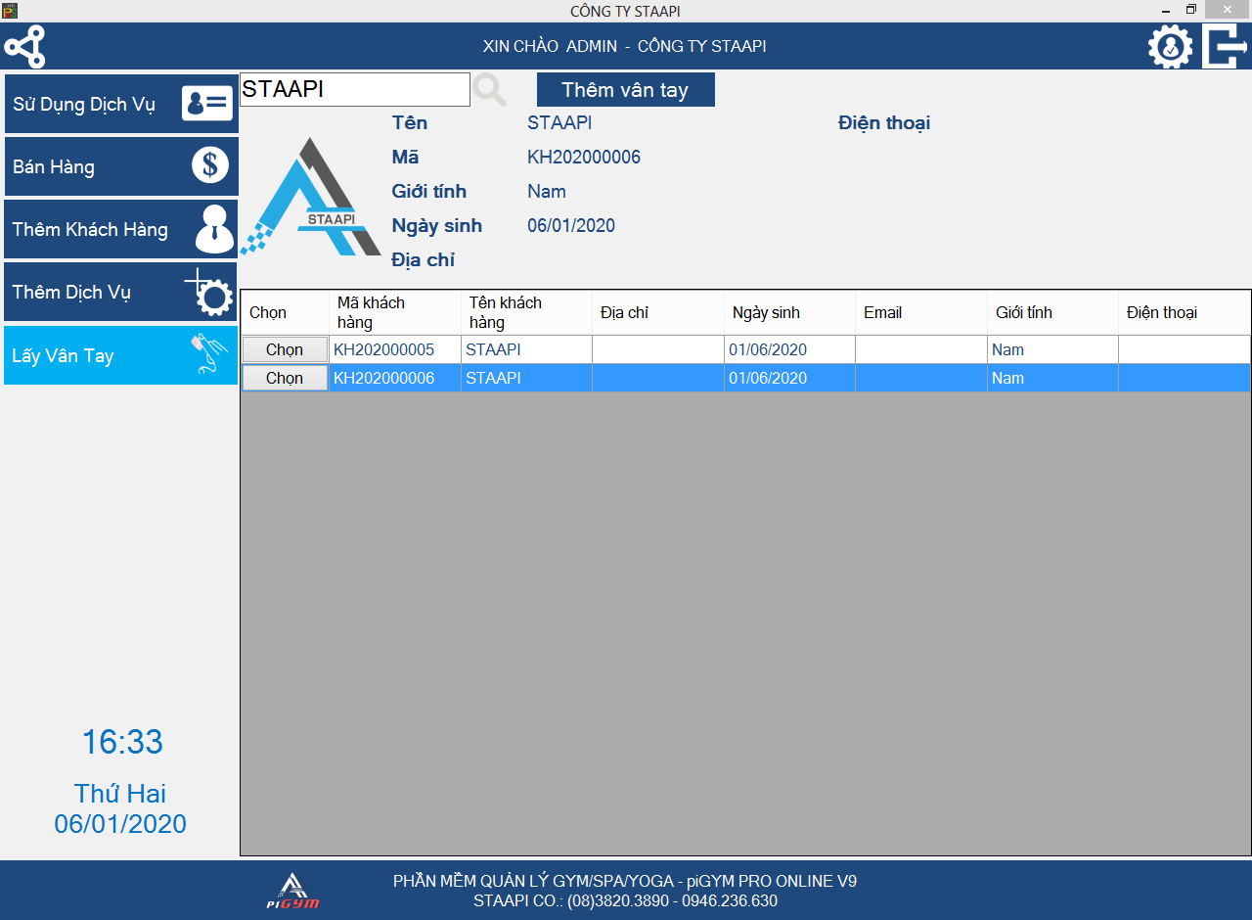Click the person icon for Thêm Khách Hàng
Viewport: 1252px width, 920px height.
[214, 229]
